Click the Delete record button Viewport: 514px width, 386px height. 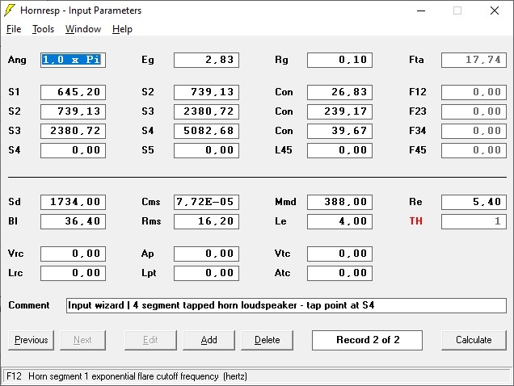(268, 340)
